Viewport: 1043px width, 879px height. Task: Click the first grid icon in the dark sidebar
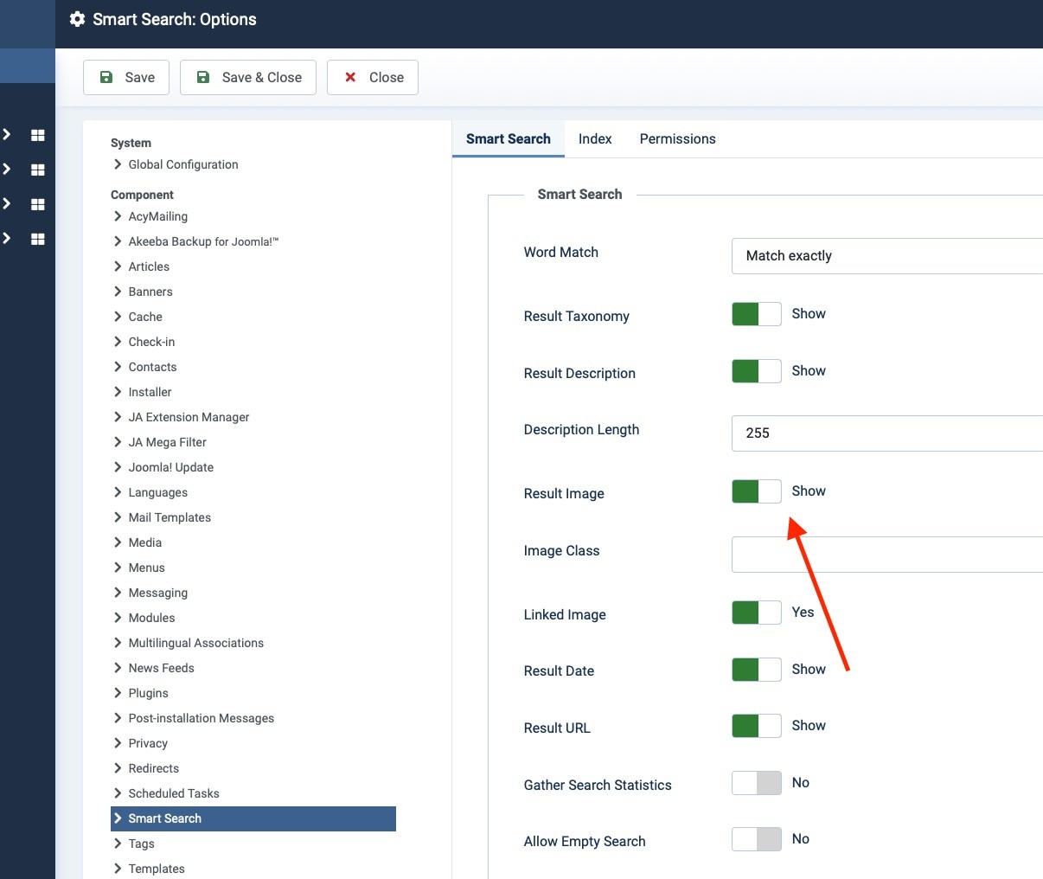[x=37, y=135]
